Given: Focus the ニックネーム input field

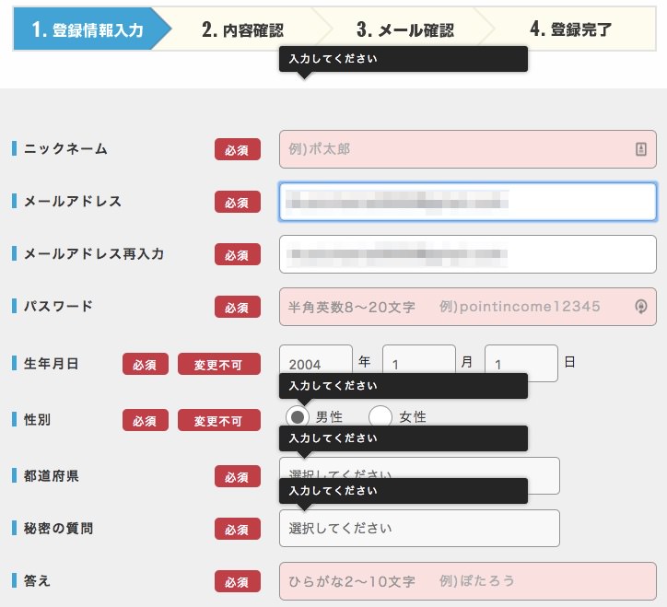Looking at the screenshot, I should pos(467,149).
